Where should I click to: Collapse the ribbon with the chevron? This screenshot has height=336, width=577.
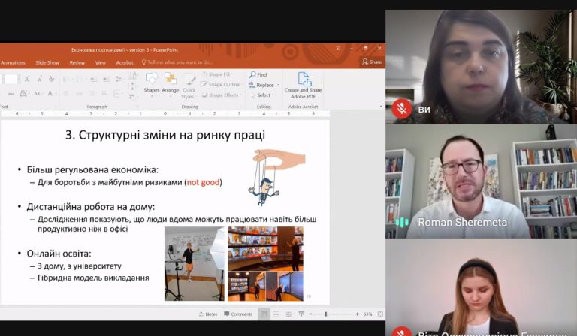(x=381, y=106)
